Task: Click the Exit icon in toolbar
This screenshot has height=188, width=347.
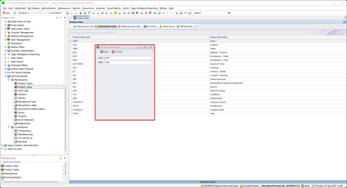Action: point(4,13)
